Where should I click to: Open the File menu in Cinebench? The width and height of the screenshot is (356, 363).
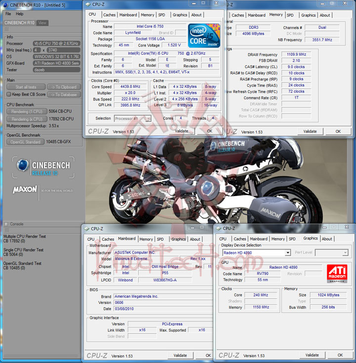coord(8,14)
